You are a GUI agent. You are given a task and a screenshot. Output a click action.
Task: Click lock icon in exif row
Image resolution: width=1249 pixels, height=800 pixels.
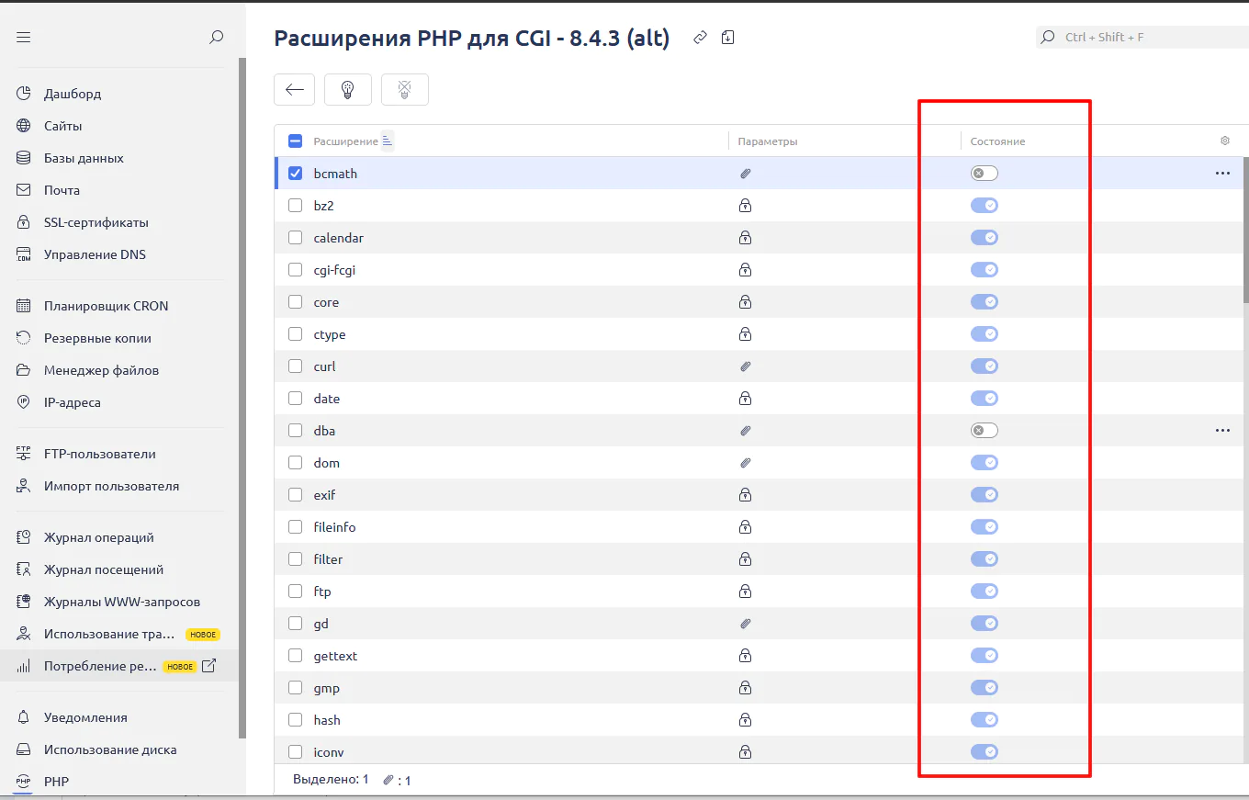746,495
